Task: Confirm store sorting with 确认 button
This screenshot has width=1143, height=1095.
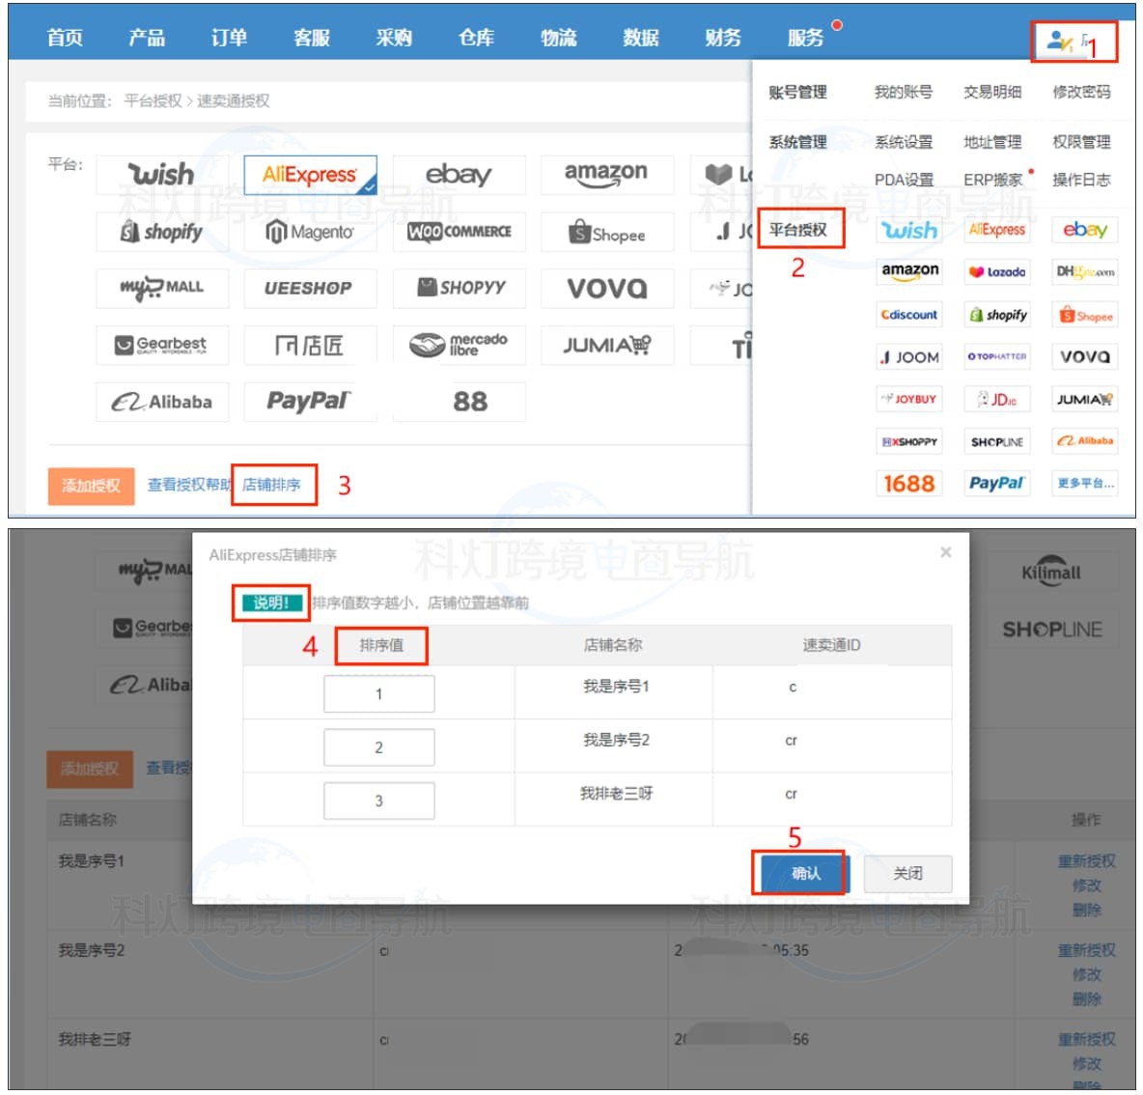Action: pos(805,873)
